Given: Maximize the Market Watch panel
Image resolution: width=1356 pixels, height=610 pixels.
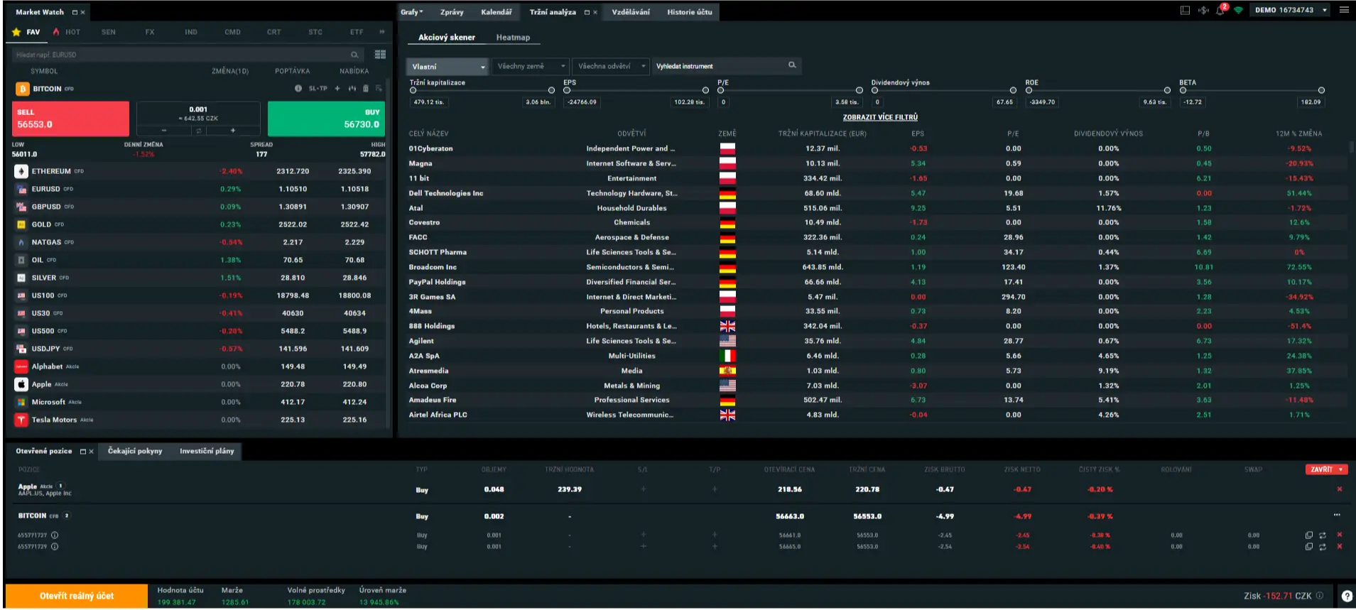Looking at the screenshot, I should pos(75,12).
